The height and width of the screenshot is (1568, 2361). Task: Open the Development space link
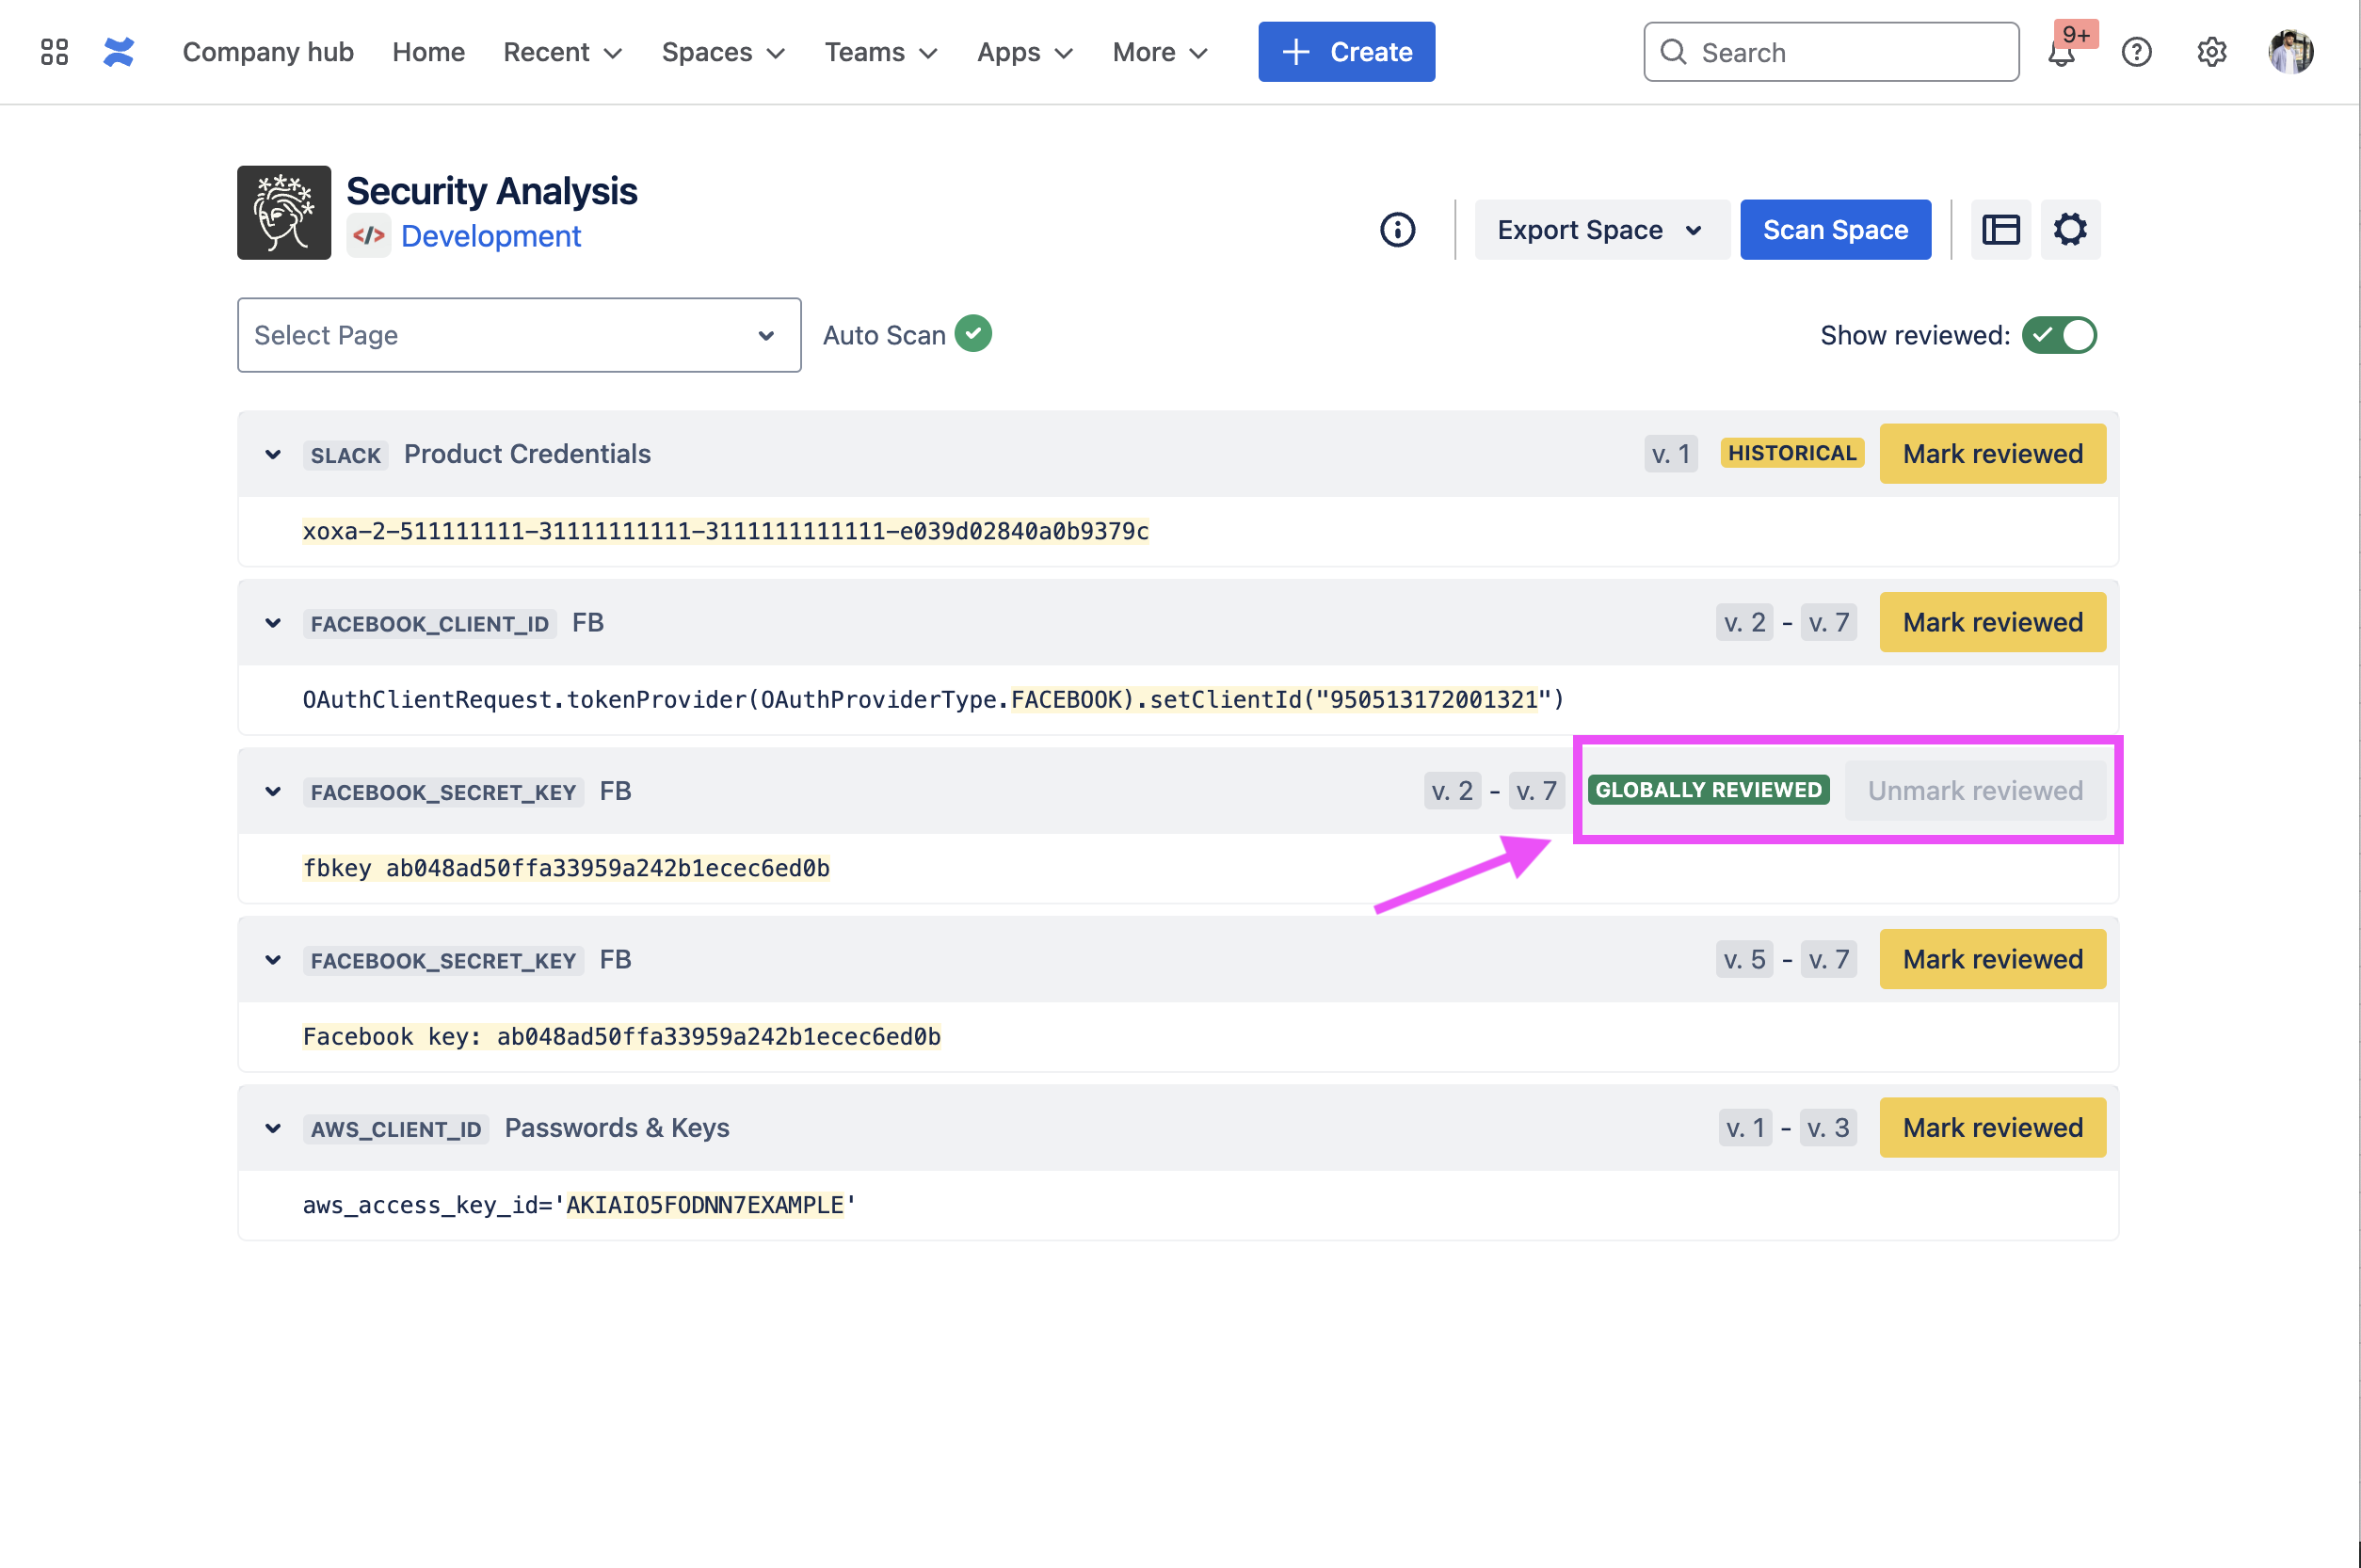pyautogui.click(x=490, y=236)
